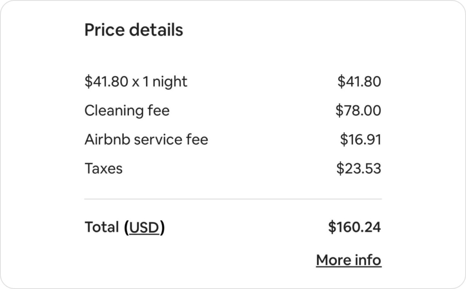Click the service fee breakdown row
466x289 pixels.
233,139
